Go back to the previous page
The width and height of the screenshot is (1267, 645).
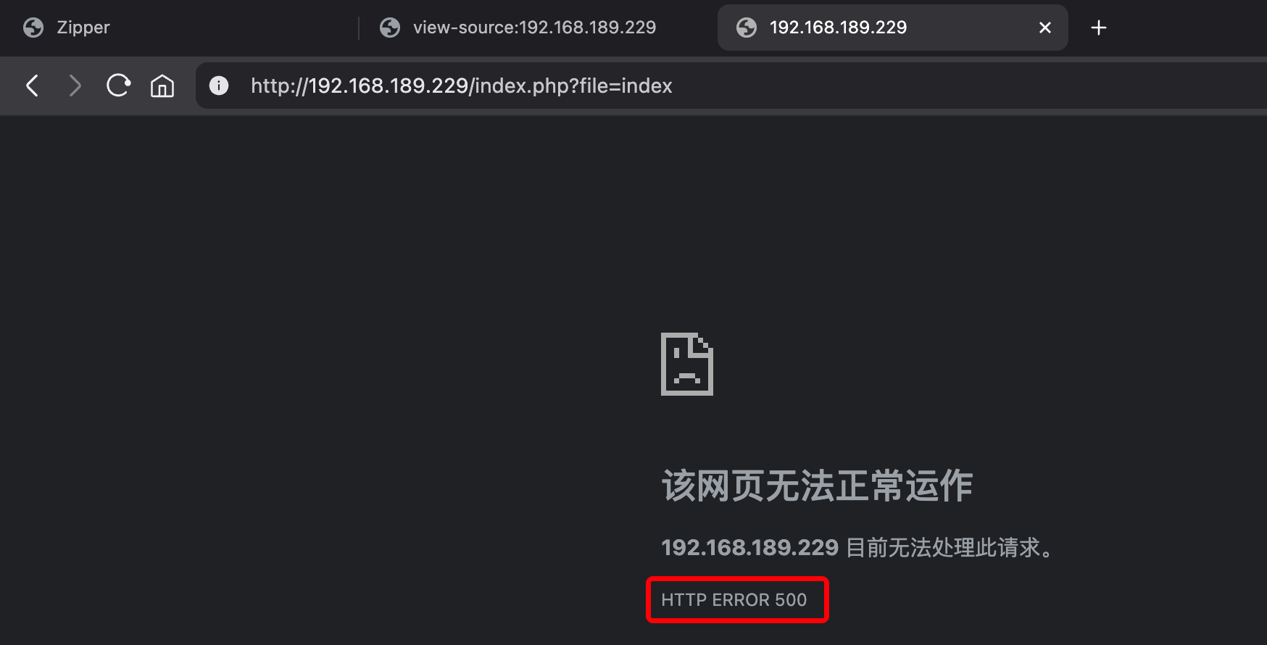32,86
